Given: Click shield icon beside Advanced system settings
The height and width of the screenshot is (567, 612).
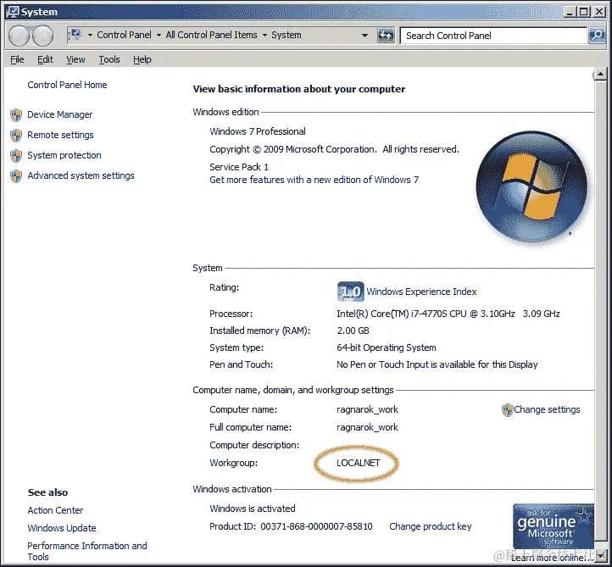Looking at the screenshot, I should pyautogui.click(x=16, y=175).
